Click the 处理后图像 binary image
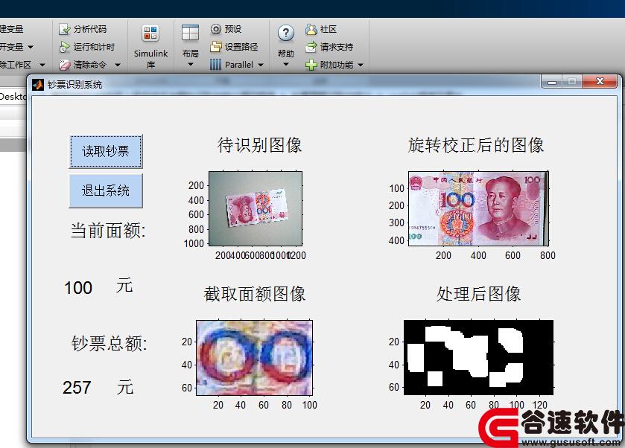This screenshot has width=625, height=448. click(478, 358)
